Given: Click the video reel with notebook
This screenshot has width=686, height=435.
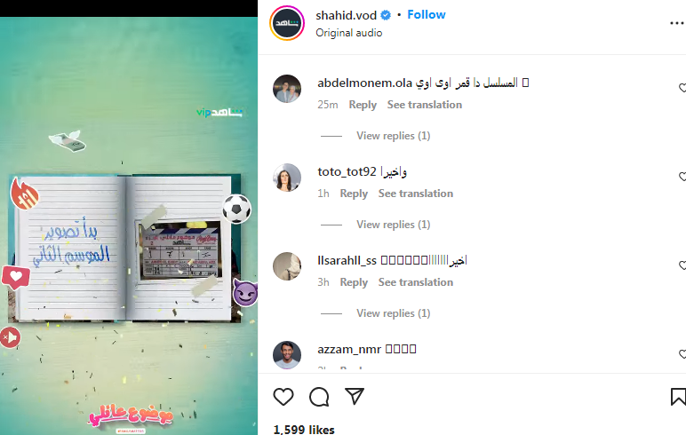Looking at the screenshot, I should click(129, 226).
